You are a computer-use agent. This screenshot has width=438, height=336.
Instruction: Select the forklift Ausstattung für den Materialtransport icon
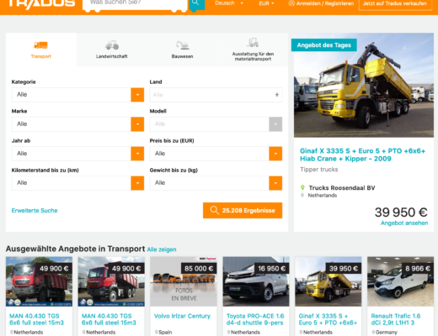point(253,43)
